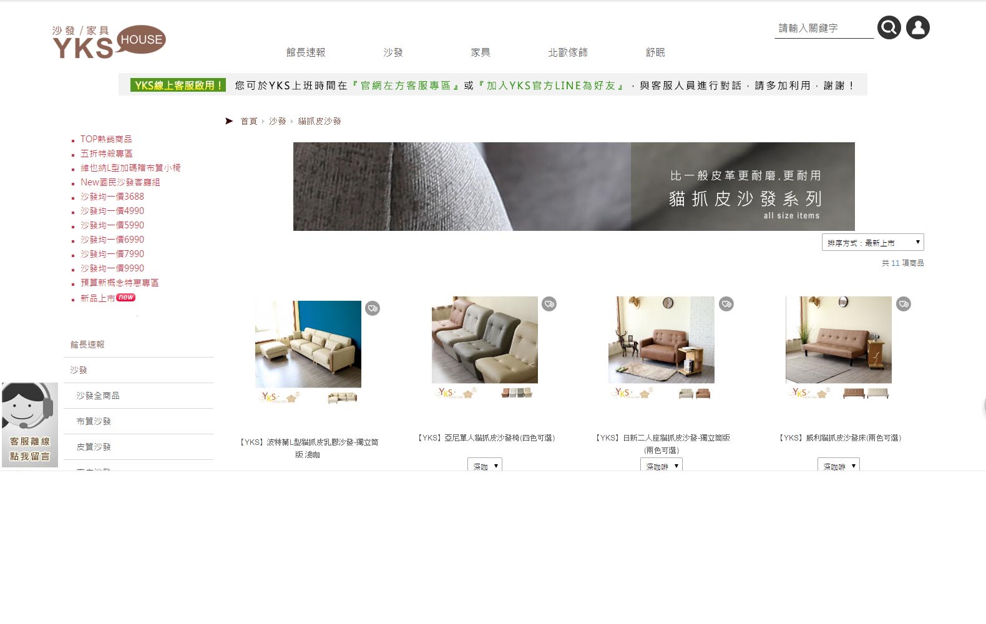Viewport: 986px width, 624px height.
Task: Expand color dropdown under 亞尼 single sofa
Action: click(485, 466)
